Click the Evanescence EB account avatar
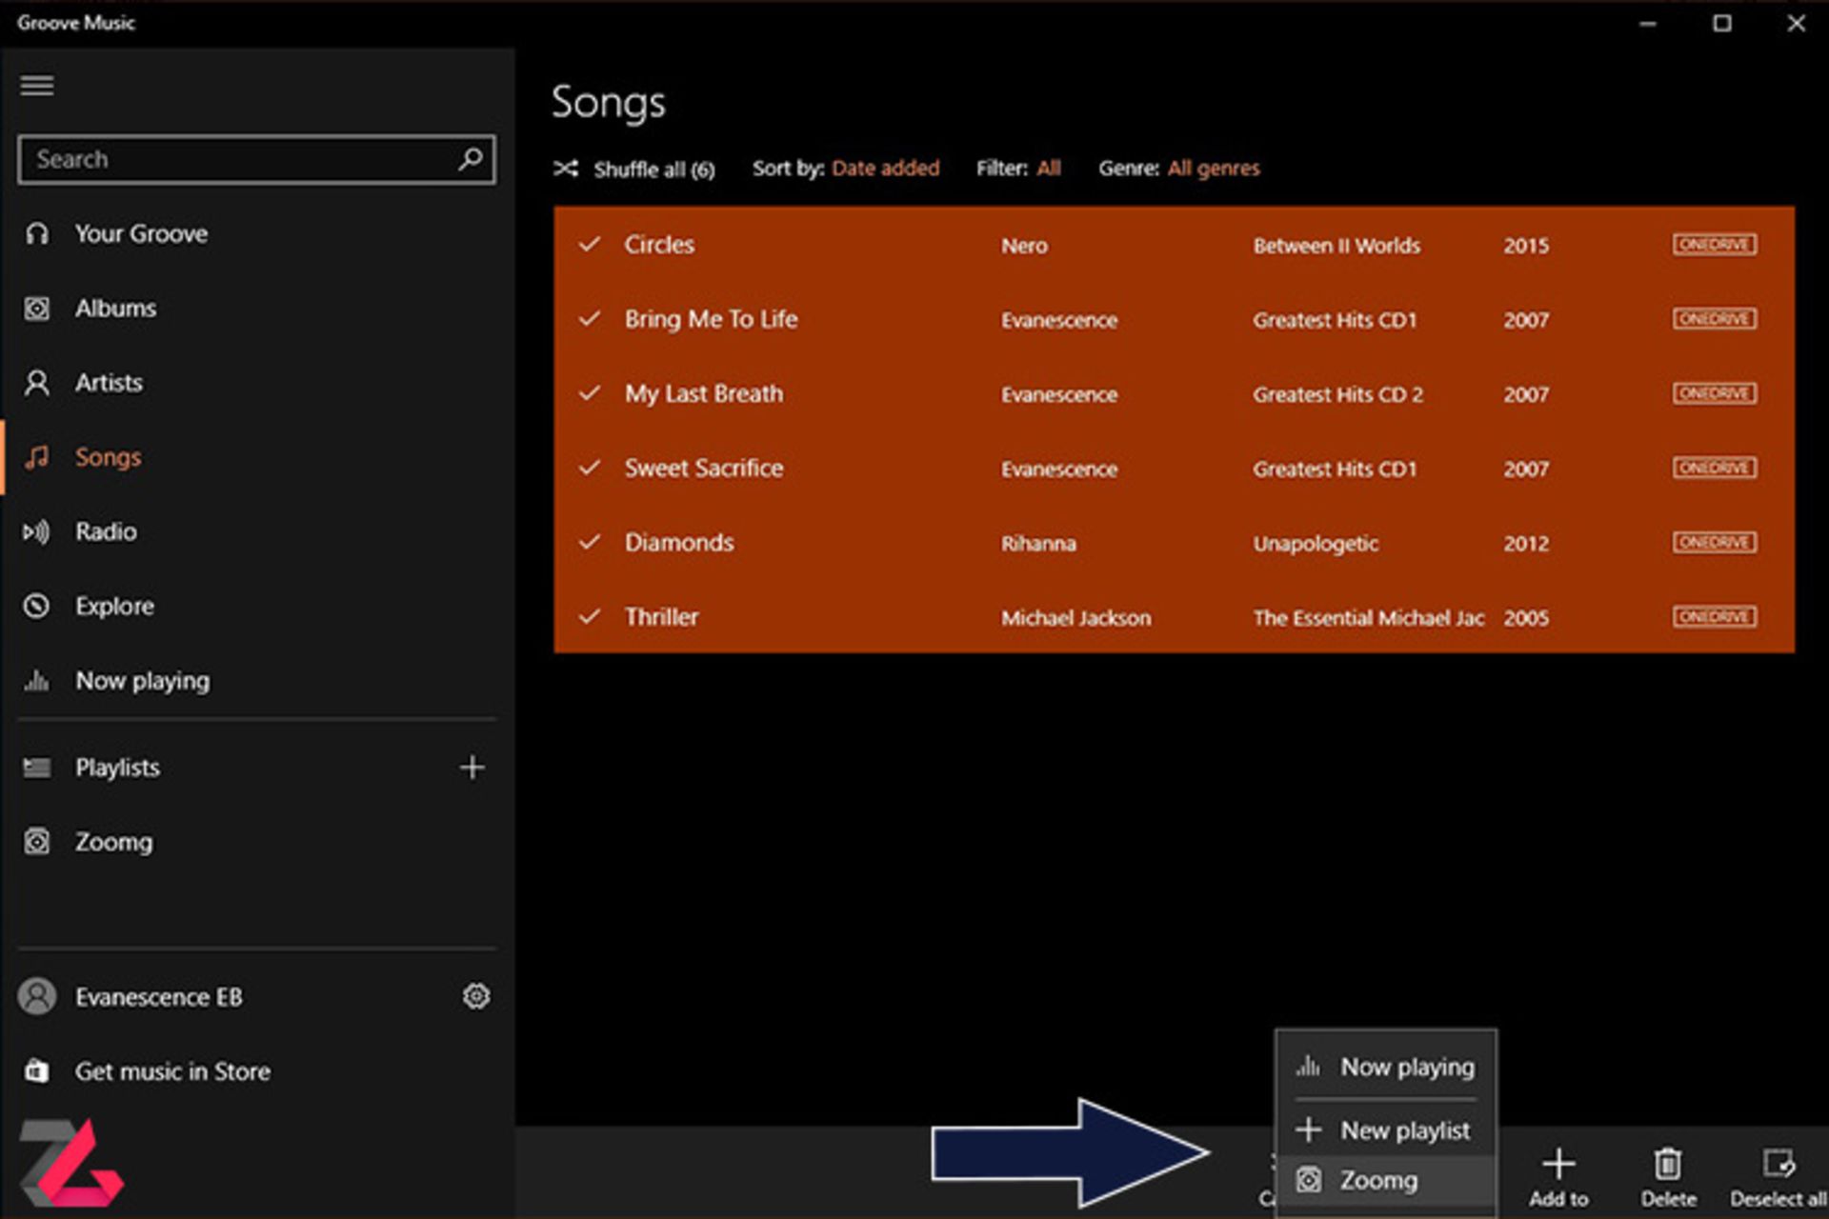 point(37,996)
